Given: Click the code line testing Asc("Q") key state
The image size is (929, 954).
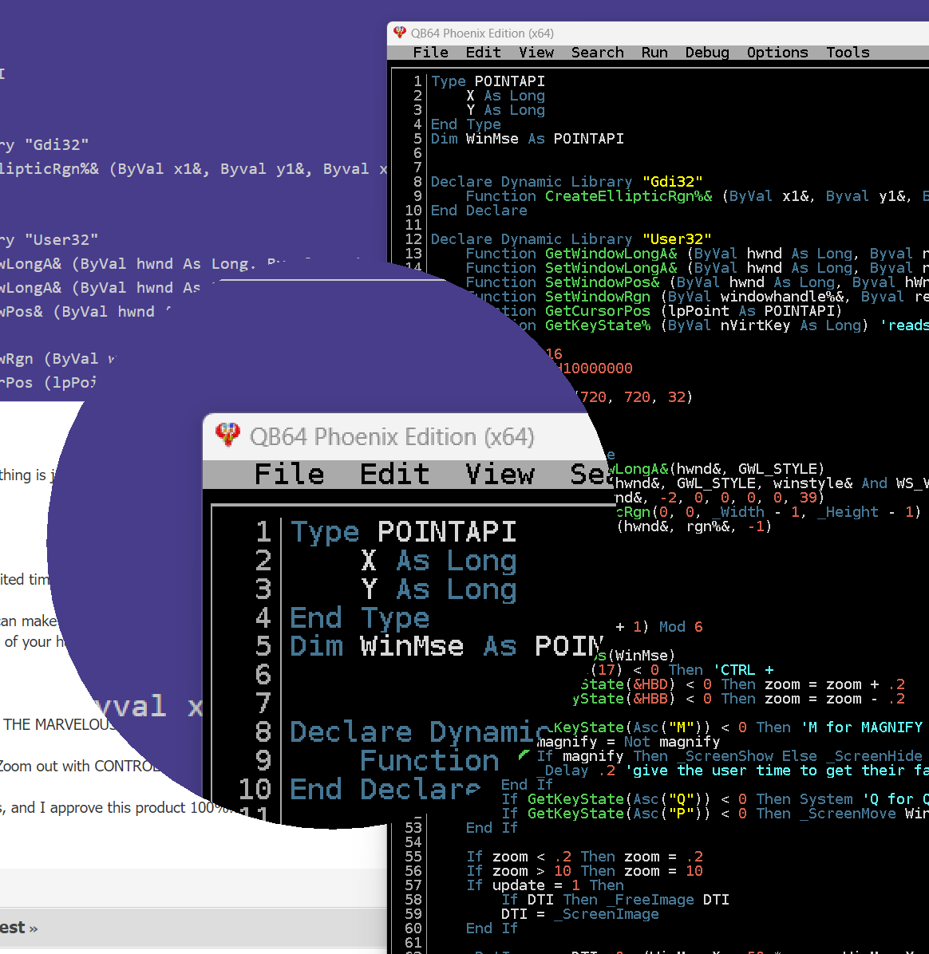Looking at the screenshot, I should click(x=715, y=798).
